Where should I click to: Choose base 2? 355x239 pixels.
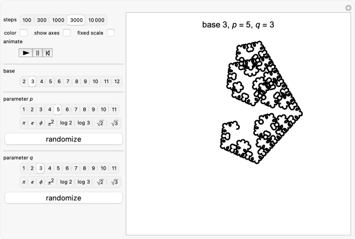[24, 82]
